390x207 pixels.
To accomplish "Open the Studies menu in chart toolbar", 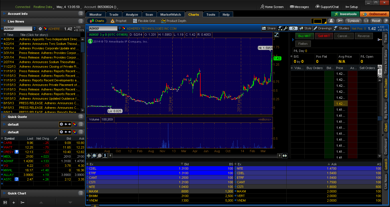I will pyautogui.click(x=341, y=28).
